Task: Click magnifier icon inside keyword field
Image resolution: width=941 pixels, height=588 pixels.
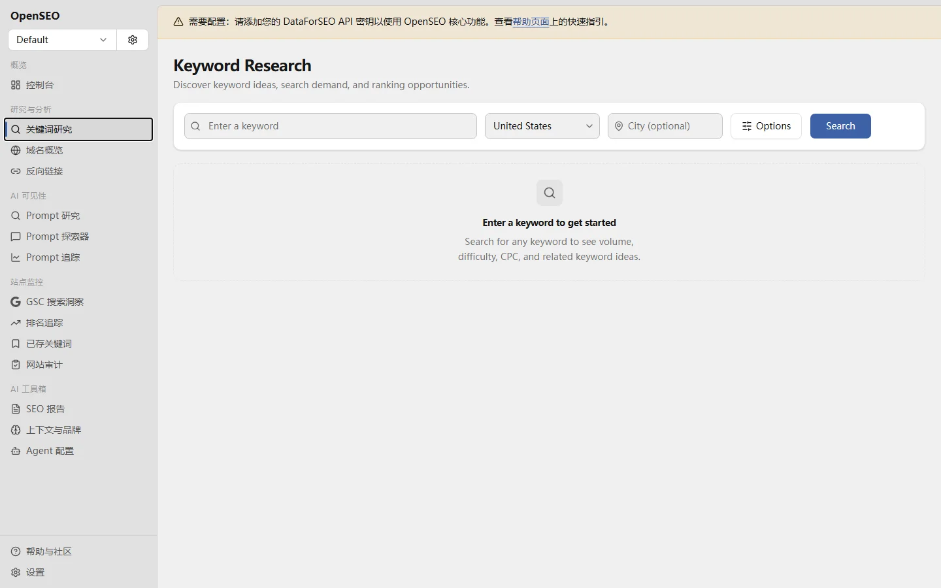Action: pyautogui.click(x=195, y=126)
